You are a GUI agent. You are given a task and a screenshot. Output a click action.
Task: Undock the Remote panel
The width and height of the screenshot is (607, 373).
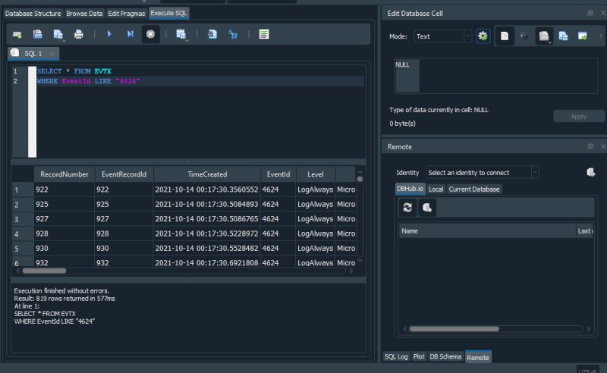coord(590,146)
